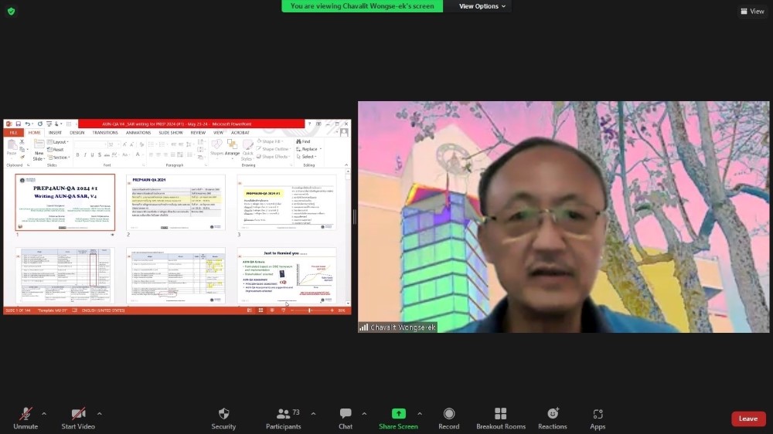Image resolution: width=773 pixels, height=434 pixels.
Task: Open the Reactions menu
Action: click(x=553, y=414)
